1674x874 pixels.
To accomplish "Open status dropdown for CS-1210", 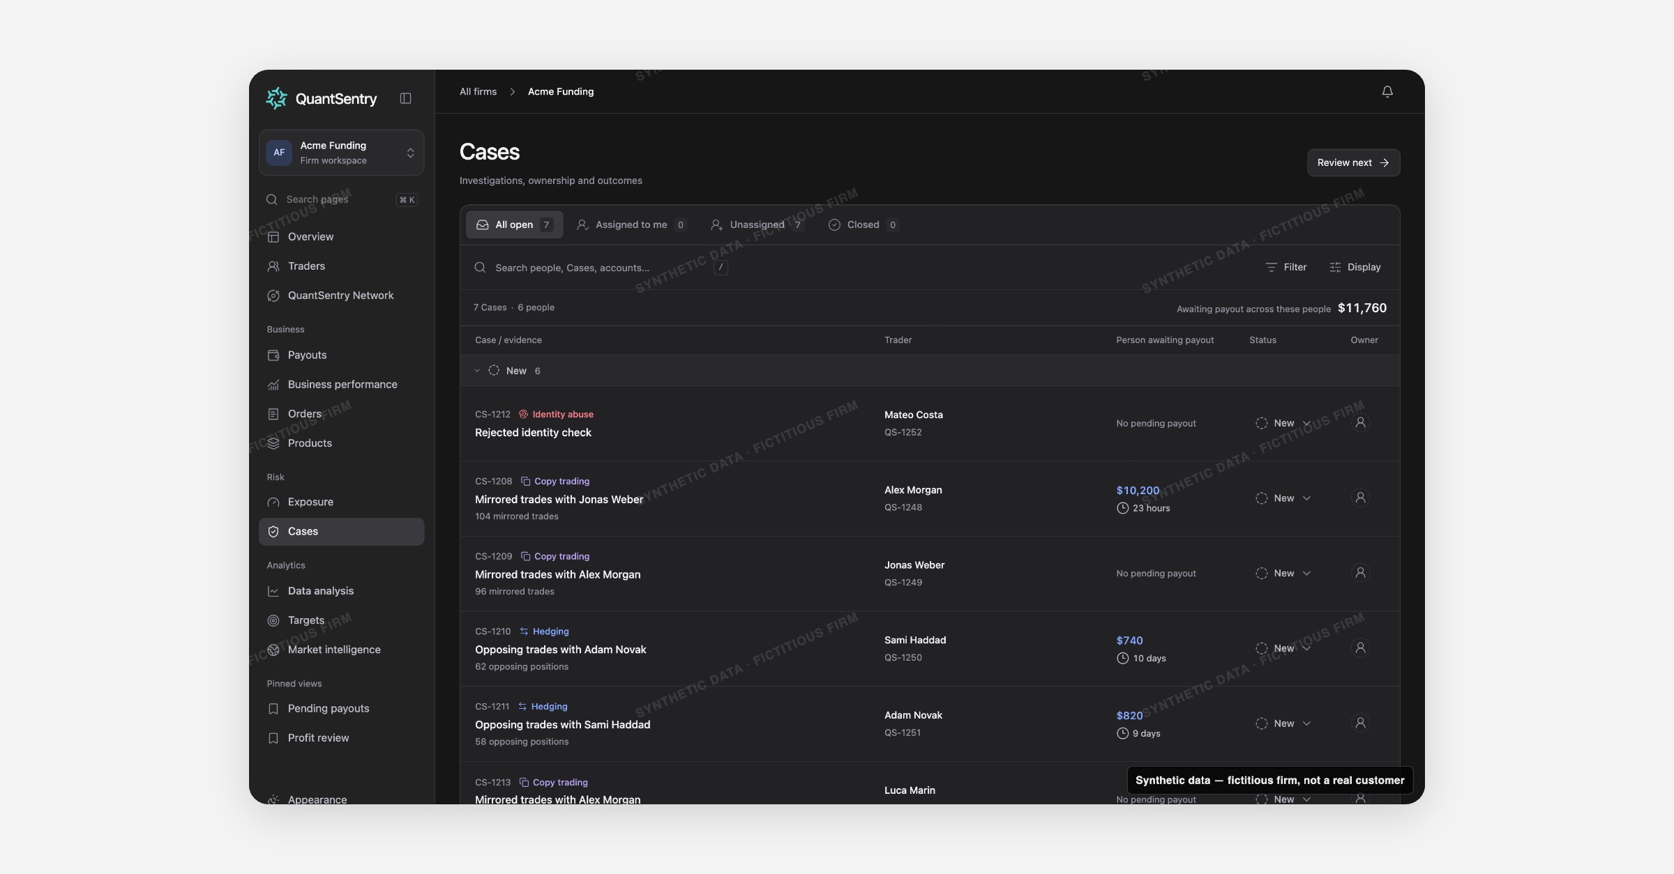I will (1283, 648).
